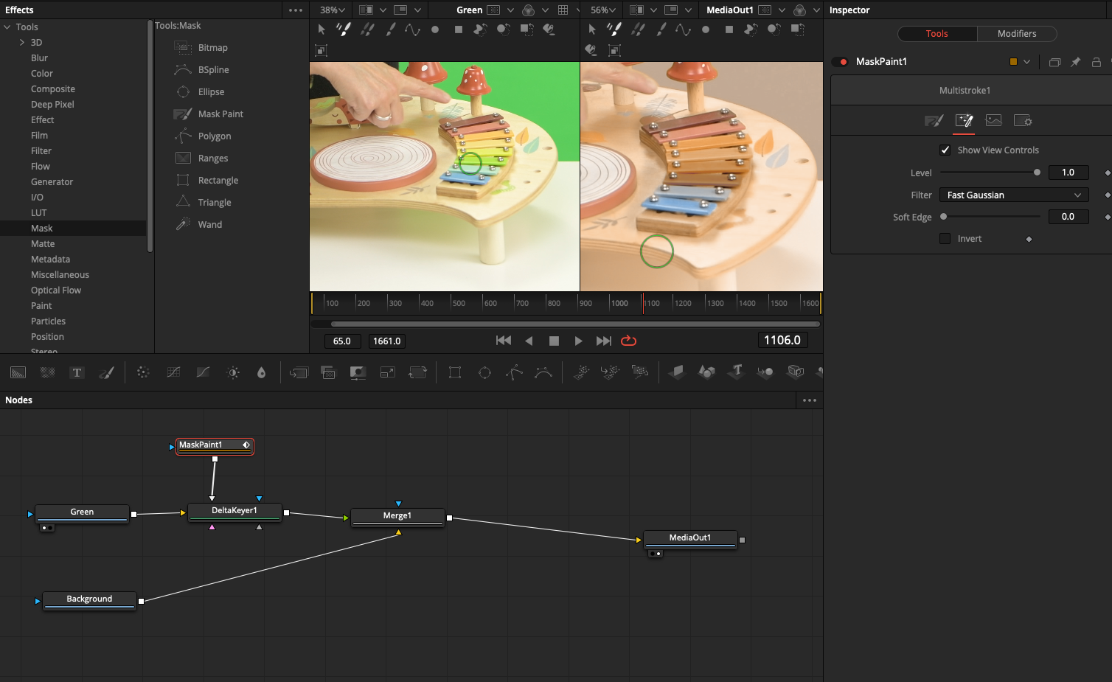Enable the Invert checkbox
This screenshot has width=1112, height=682.
click(x=945, y=238)
